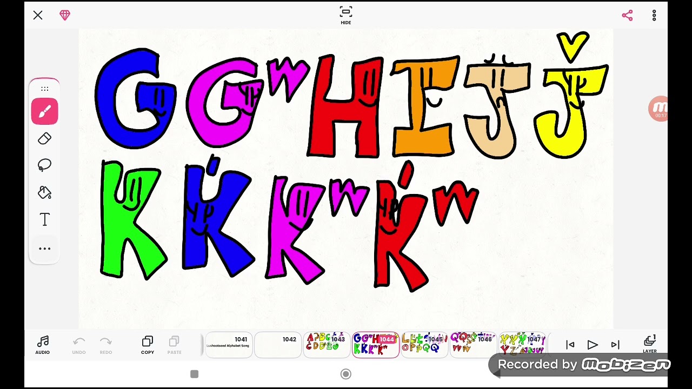Tap the Mobizen recording timer bubble
The image size is (692, 389).
[x=658, y=109]
